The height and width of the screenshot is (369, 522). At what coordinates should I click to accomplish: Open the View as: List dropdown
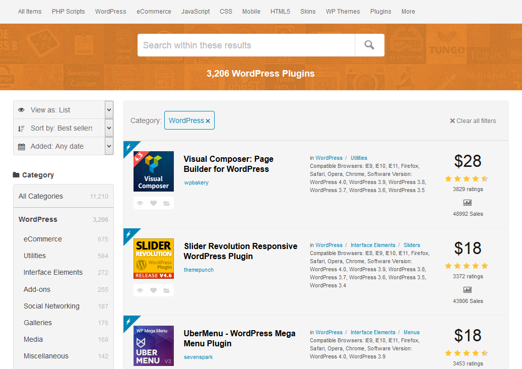point(63,110)
